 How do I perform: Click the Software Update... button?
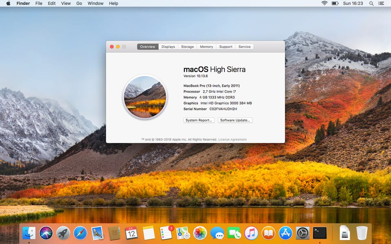tap(235, 120)
